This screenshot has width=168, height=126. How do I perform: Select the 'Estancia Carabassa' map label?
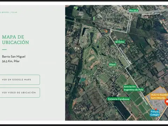pyautogui.click(x=119, y=99)
